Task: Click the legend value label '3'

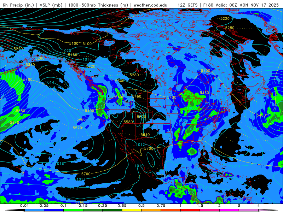Action: pyautogui.click(x=239, y=206)
